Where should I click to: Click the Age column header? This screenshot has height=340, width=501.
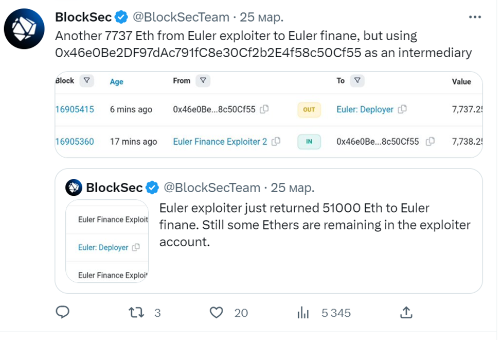pos(117,81)
